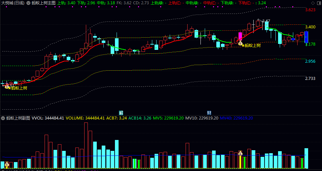The width and height of the screenshot is (322, 171).
Task: Select the last cyan volume bar
Action: tap(306, 158)
